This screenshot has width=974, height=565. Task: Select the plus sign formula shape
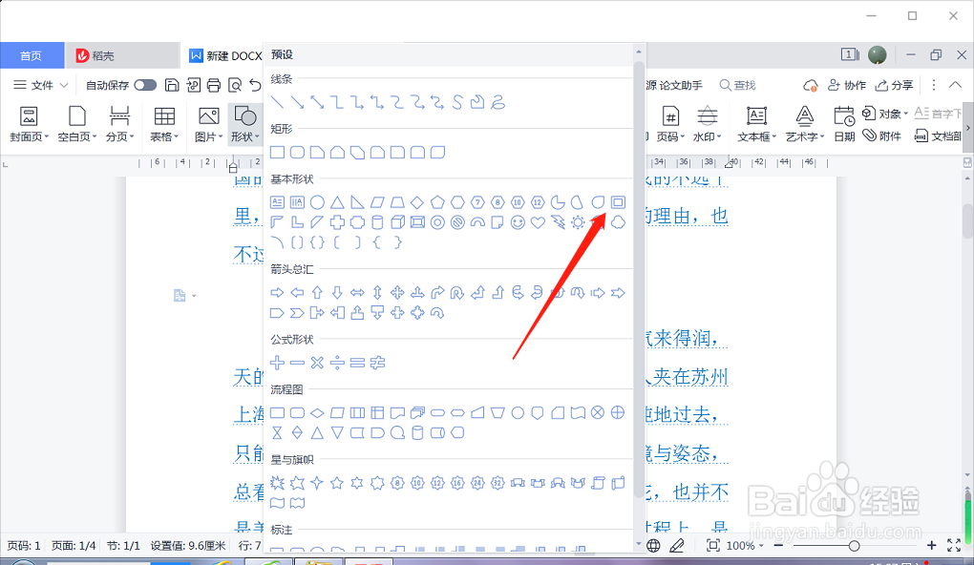point(278,363)
